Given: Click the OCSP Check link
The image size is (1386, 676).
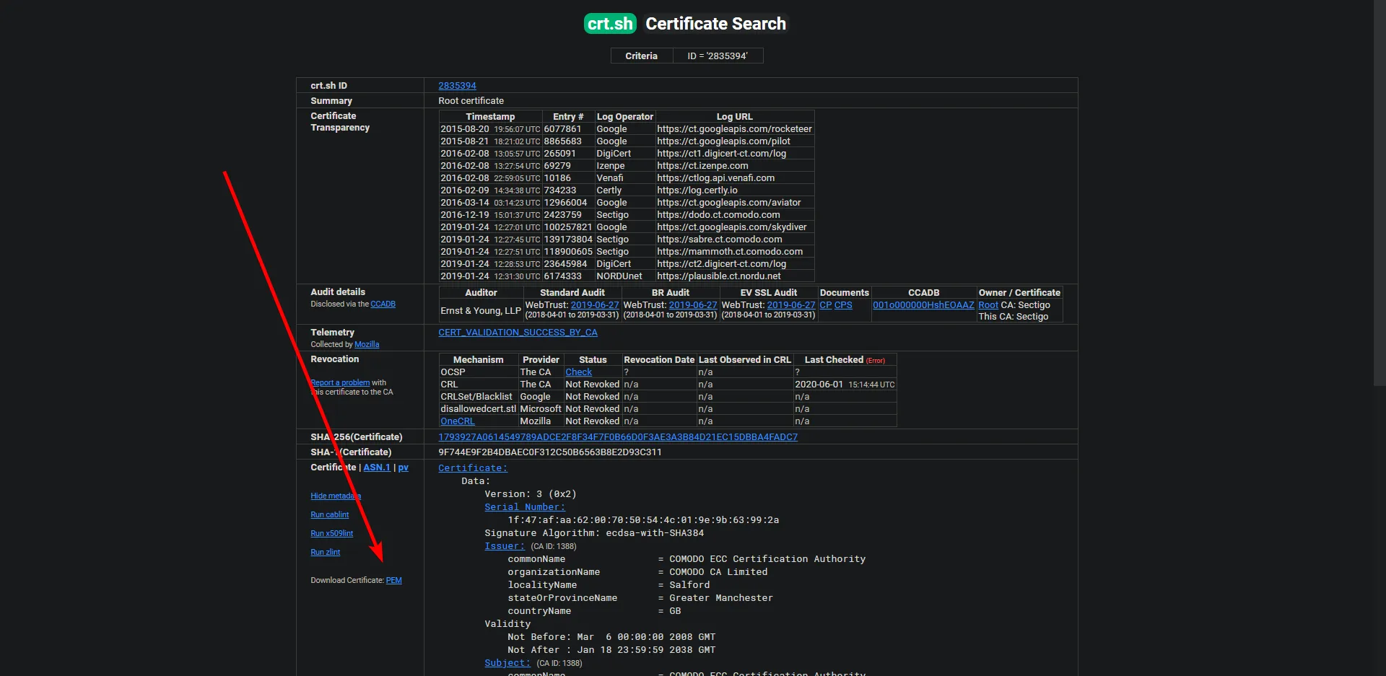Looking at the screenshot, I should coord(578,372).
